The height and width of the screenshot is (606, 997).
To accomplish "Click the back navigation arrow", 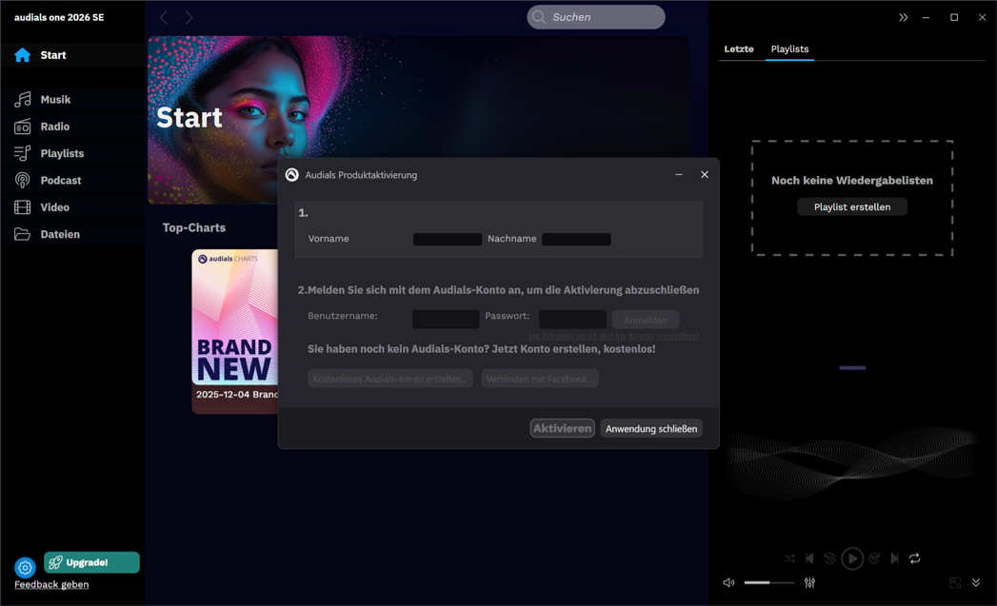I will [x=163, y=16].
